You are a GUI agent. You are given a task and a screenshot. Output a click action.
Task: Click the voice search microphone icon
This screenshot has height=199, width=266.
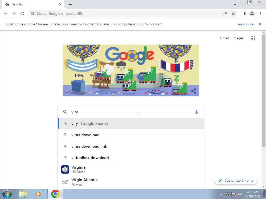pos(196,112)
